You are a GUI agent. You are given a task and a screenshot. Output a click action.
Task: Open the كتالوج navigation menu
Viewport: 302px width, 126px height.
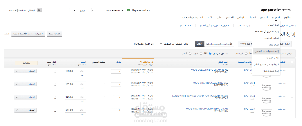coord(288,18)
